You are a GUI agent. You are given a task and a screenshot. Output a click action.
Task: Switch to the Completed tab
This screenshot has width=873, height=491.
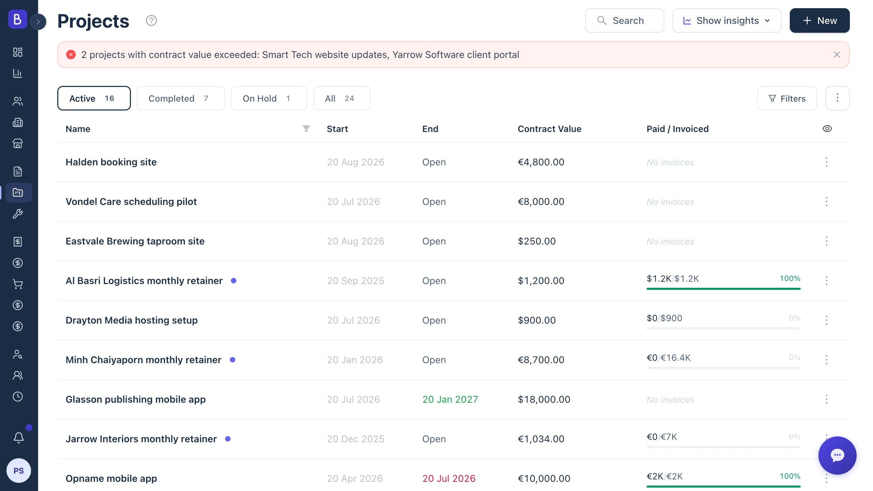[181, 98]
